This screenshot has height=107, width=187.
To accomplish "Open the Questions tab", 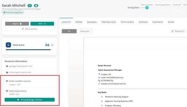I will [92, 22].
